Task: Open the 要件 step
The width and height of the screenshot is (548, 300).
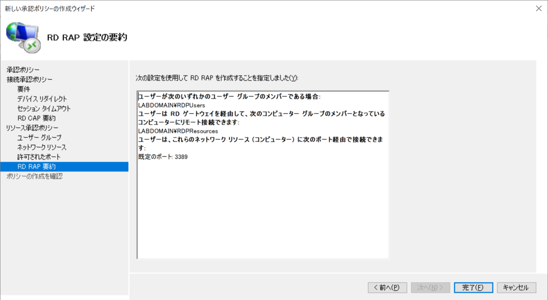Action: (x=24, y=89)
